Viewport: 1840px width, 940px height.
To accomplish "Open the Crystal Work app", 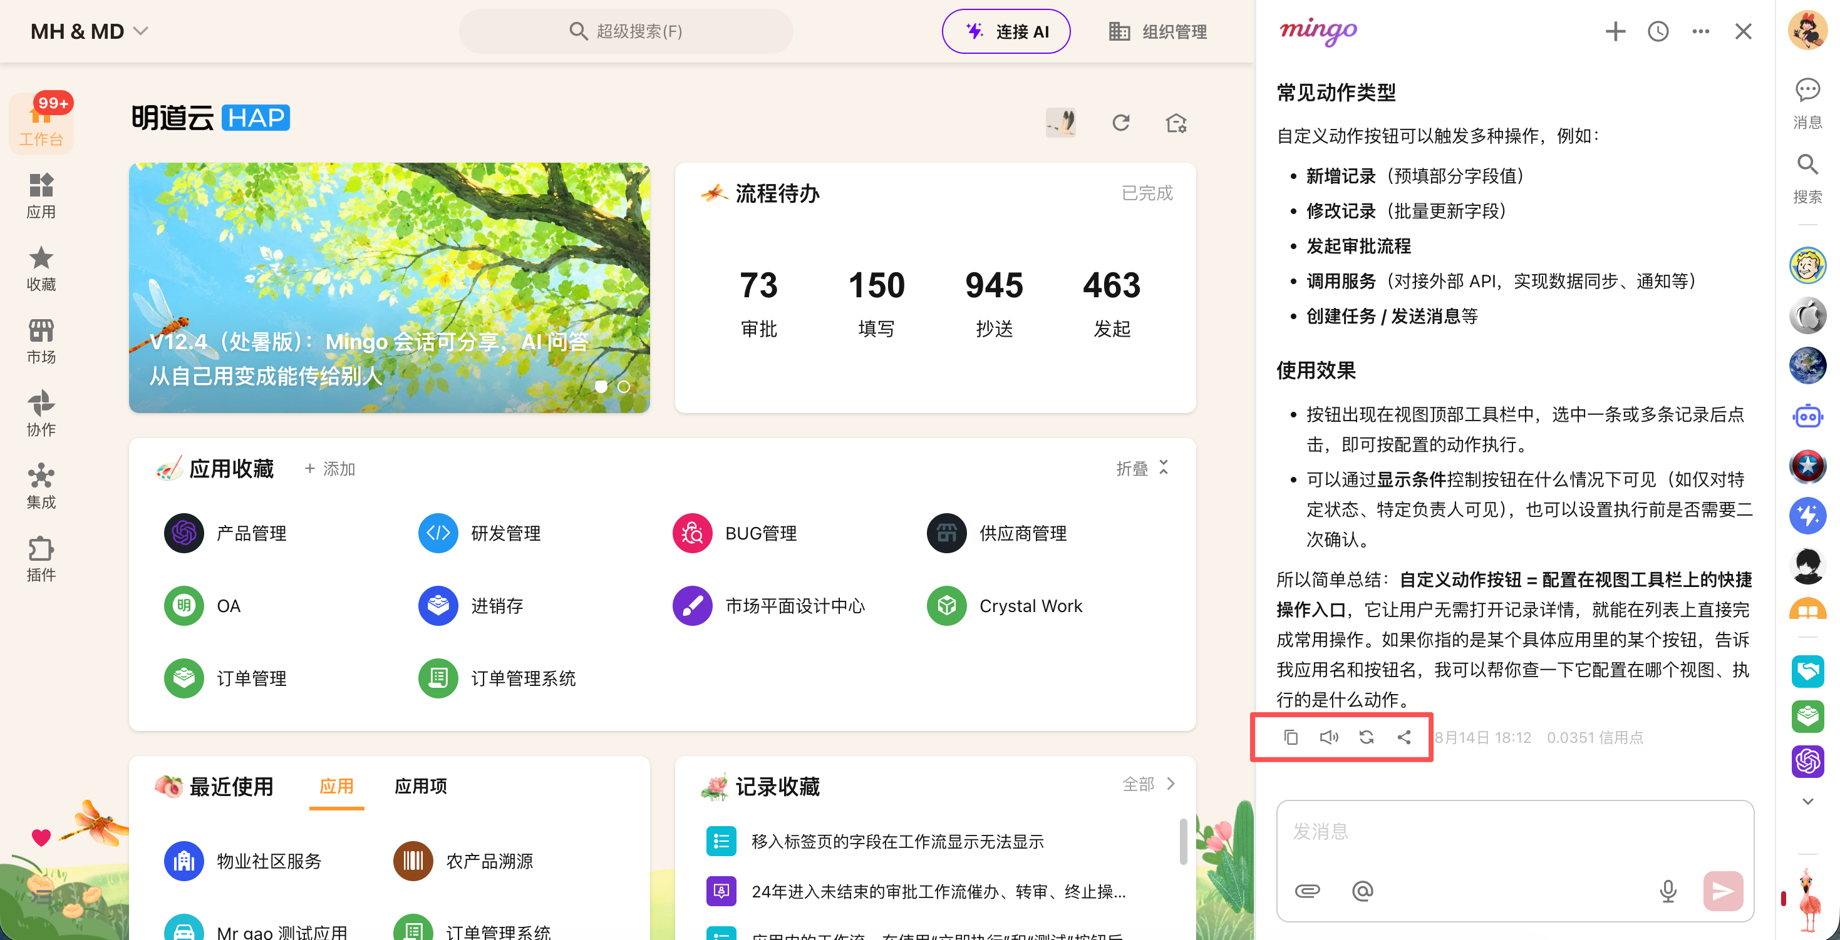I will point(1005,606).
